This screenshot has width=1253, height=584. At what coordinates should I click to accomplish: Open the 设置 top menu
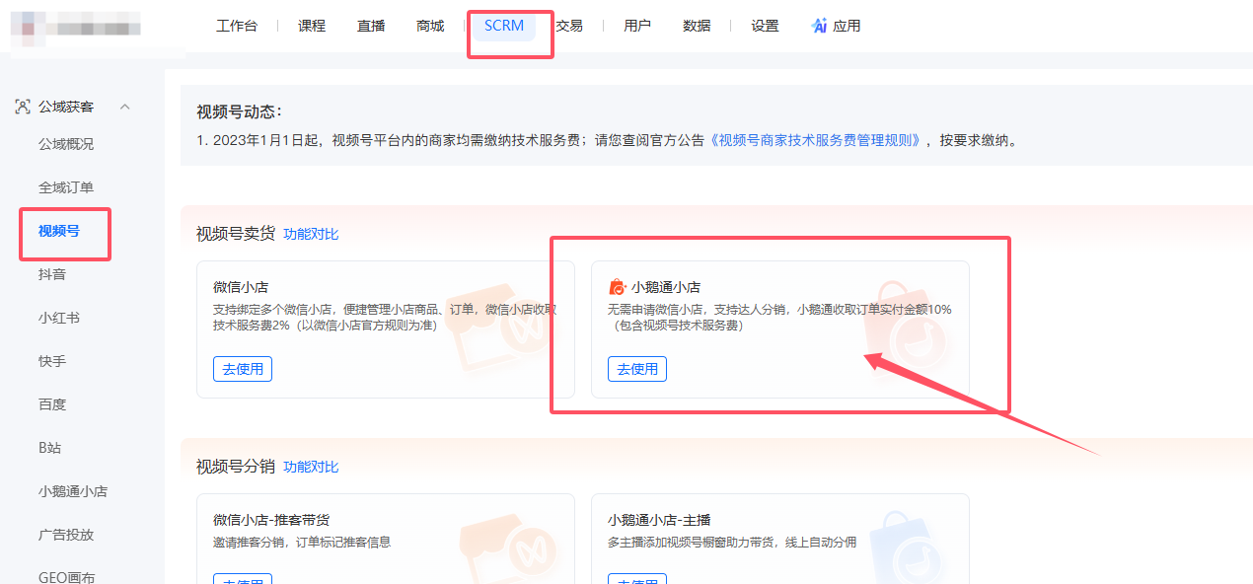pos(765,26)
